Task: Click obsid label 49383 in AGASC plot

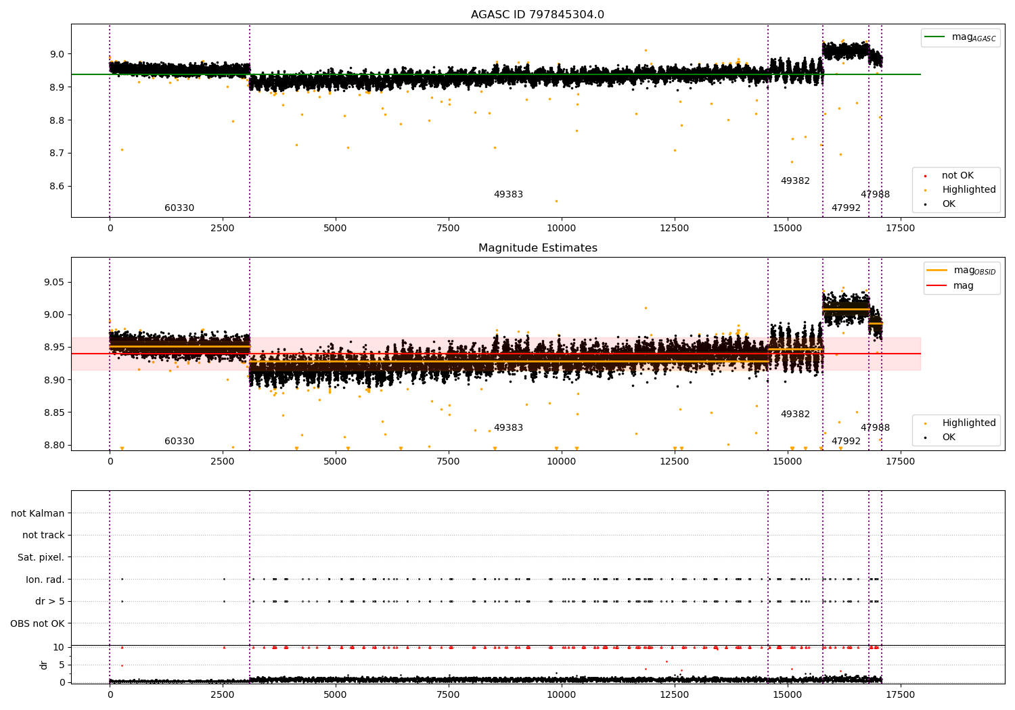Action: [508, 195]
